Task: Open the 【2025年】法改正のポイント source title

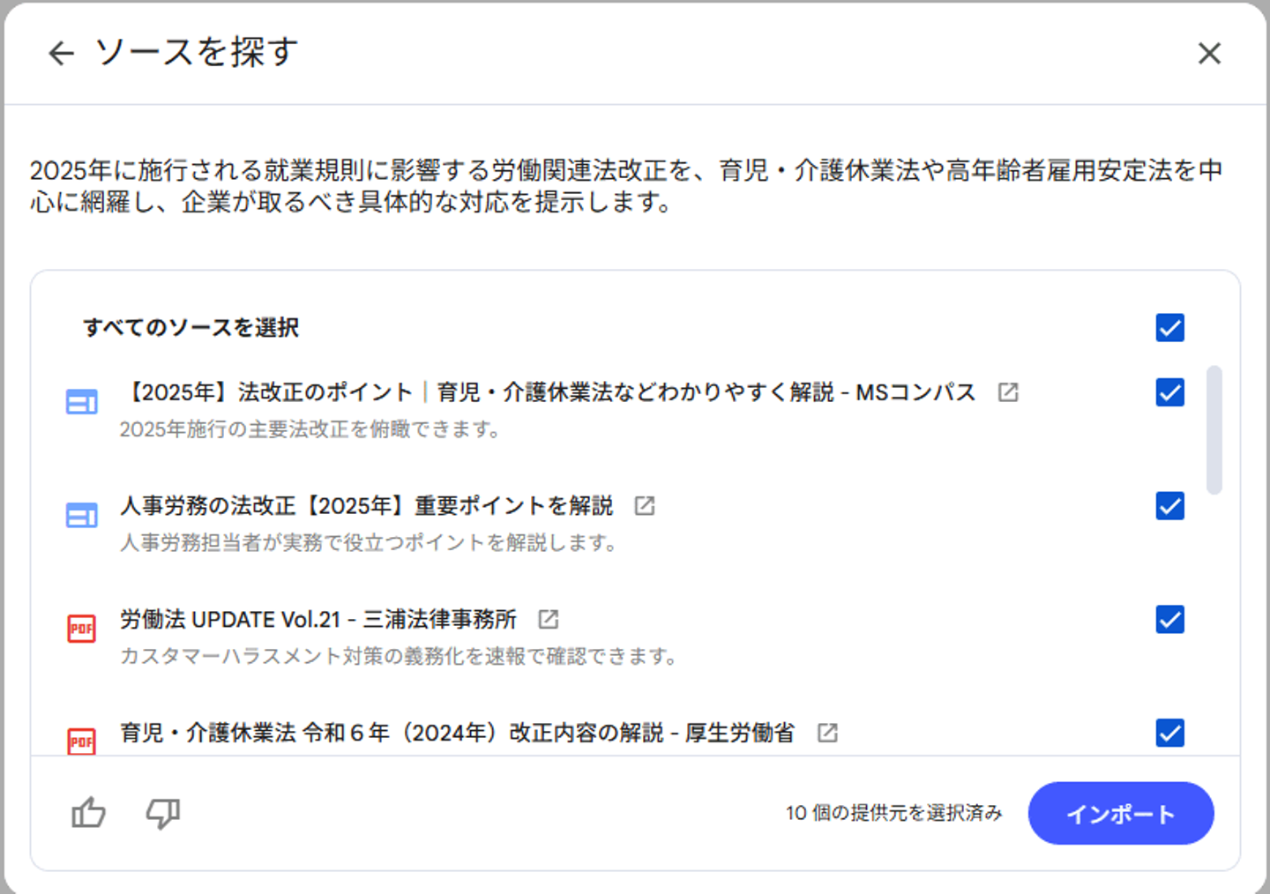Action: point(549,392)
